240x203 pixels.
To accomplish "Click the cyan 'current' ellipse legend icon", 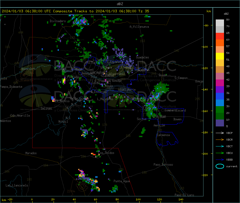I will (x=220, y=166).
